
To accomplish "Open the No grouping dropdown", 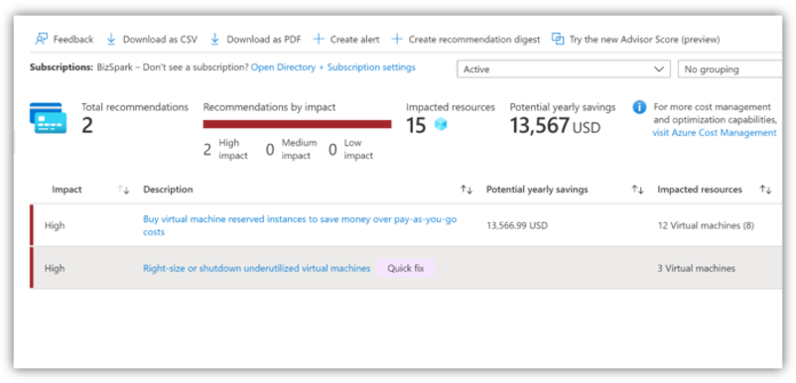I will click(x=730, y=69).
